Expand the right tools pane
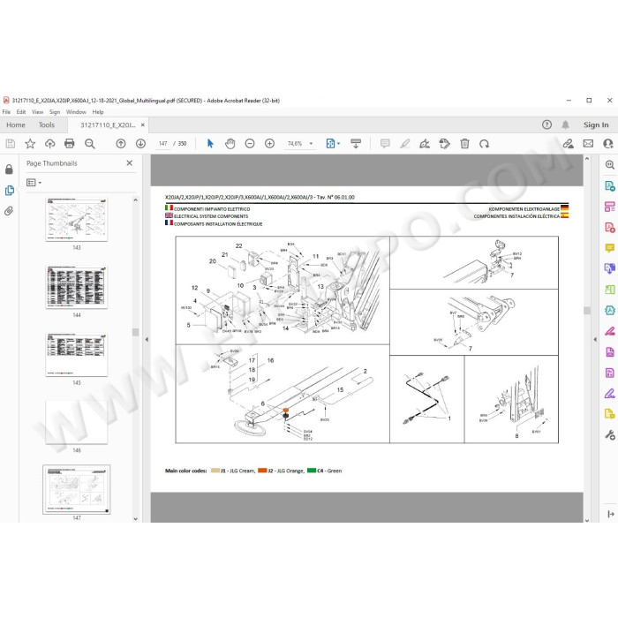Viewport: 618px width, 618px height. (x=611, y=514)
